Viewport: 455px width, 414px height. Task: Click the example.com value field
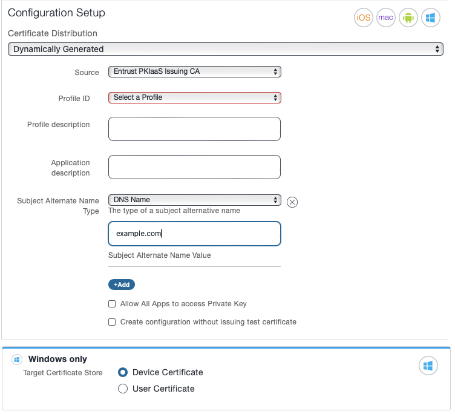tap(194, 234)
